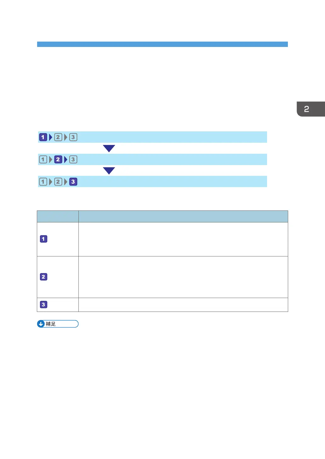Click outlined step 1 icon in middle flow bar
Image resolution: width=325 pixels, height=459 pixels.
click(43, 159)
